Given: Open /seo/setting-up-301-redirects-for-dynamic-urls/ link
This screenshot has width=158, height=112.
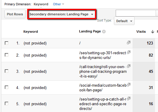Looking at the screenshot, I should pyautogui.click(x=103, y=55).
